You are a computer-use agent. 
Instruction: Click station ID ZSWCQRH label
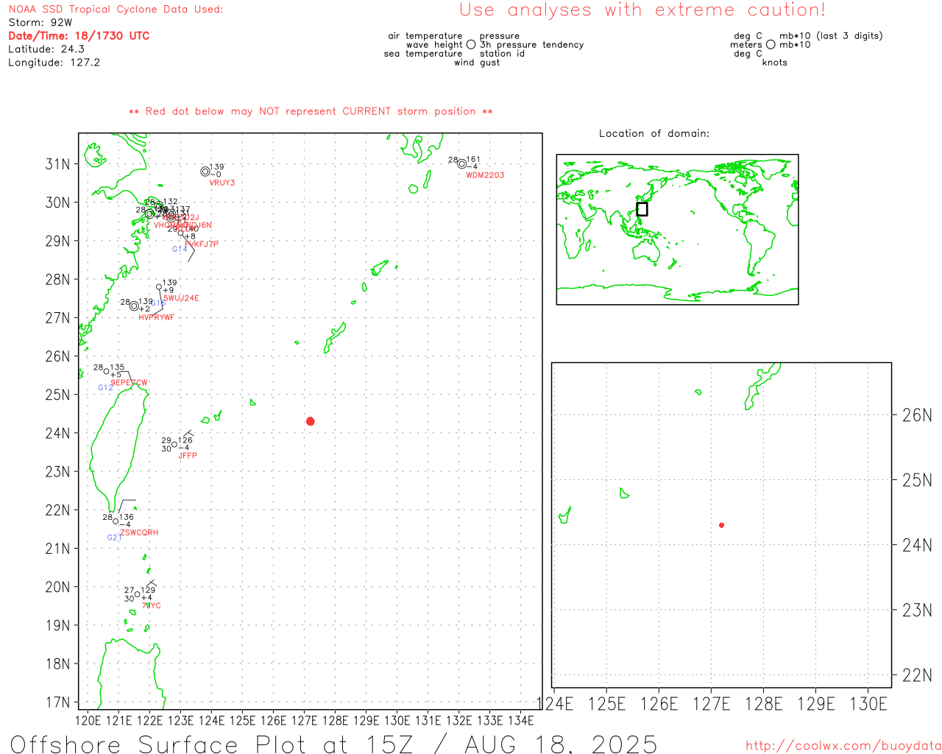[139, 532]
